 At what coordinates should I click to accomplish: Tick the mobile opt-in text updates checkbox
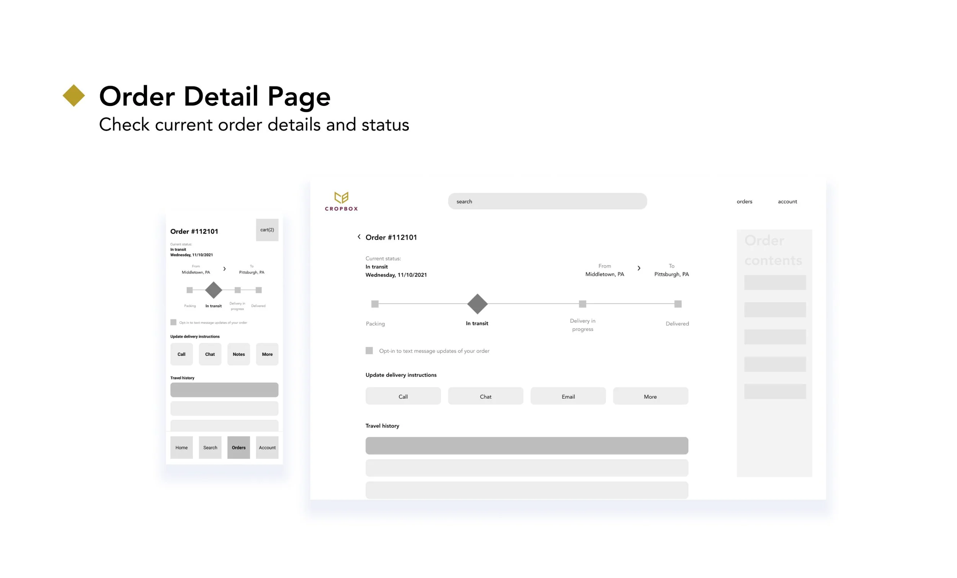pos(173,322)
